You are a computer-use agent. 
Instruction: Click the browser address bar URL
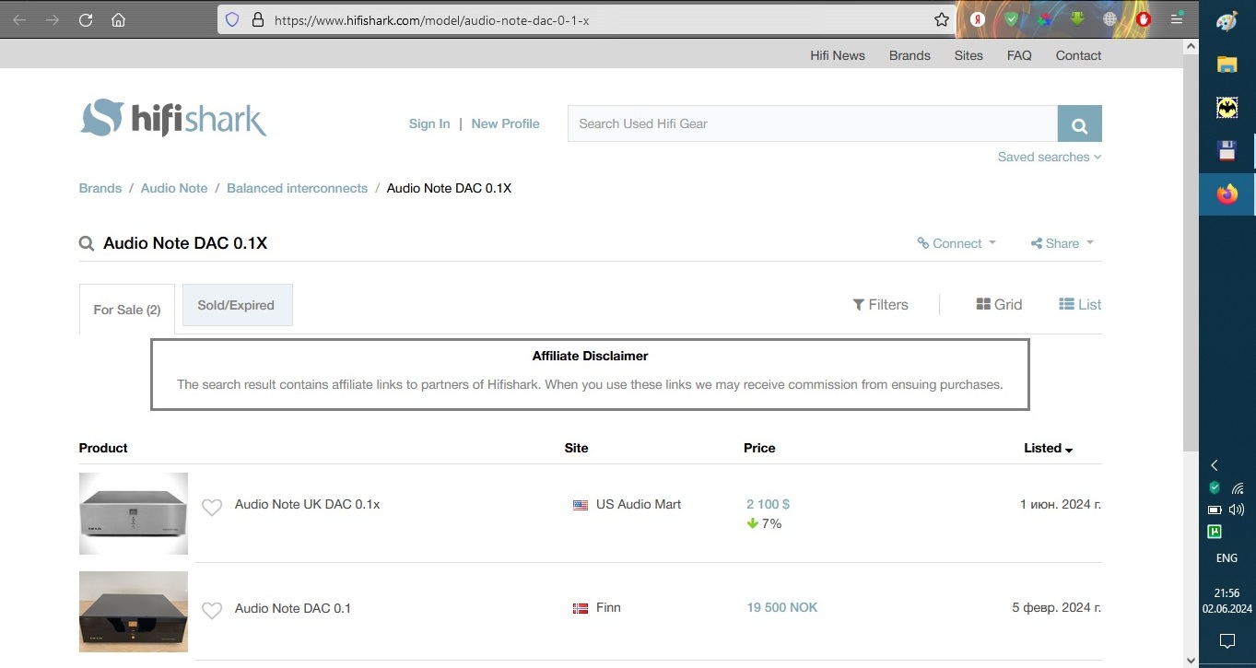point(431,19)
